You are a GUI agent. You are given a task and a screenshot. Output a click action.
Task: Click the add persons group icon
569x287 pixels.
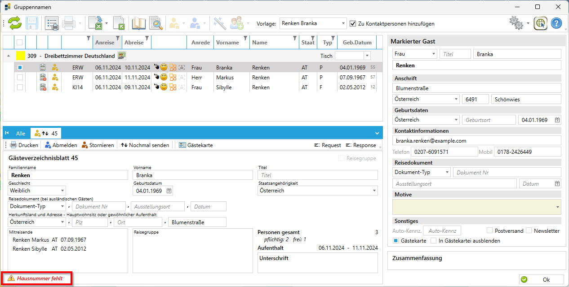(236, 23)
